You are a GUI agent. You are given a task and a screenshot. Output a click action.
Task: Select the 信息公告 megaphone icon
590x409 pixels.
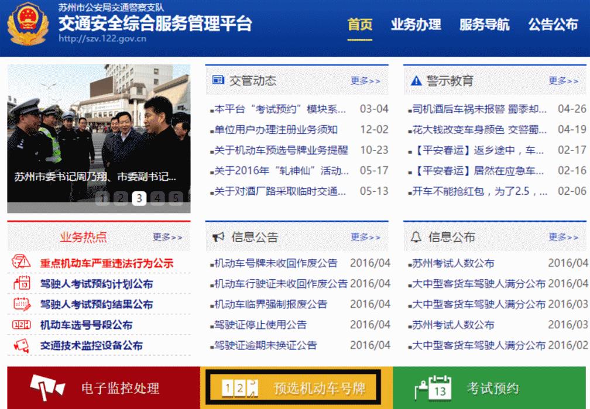point(219,236)
